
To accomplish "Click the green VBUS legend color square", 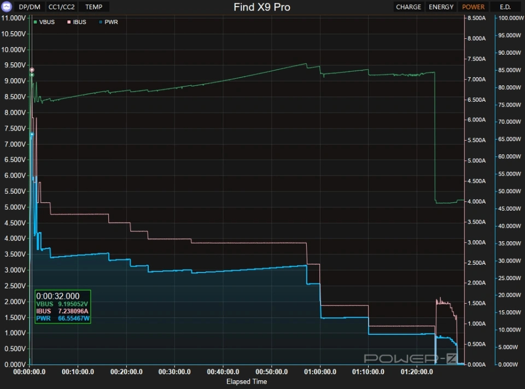I will pyautogui.click(x=36, y=22).
